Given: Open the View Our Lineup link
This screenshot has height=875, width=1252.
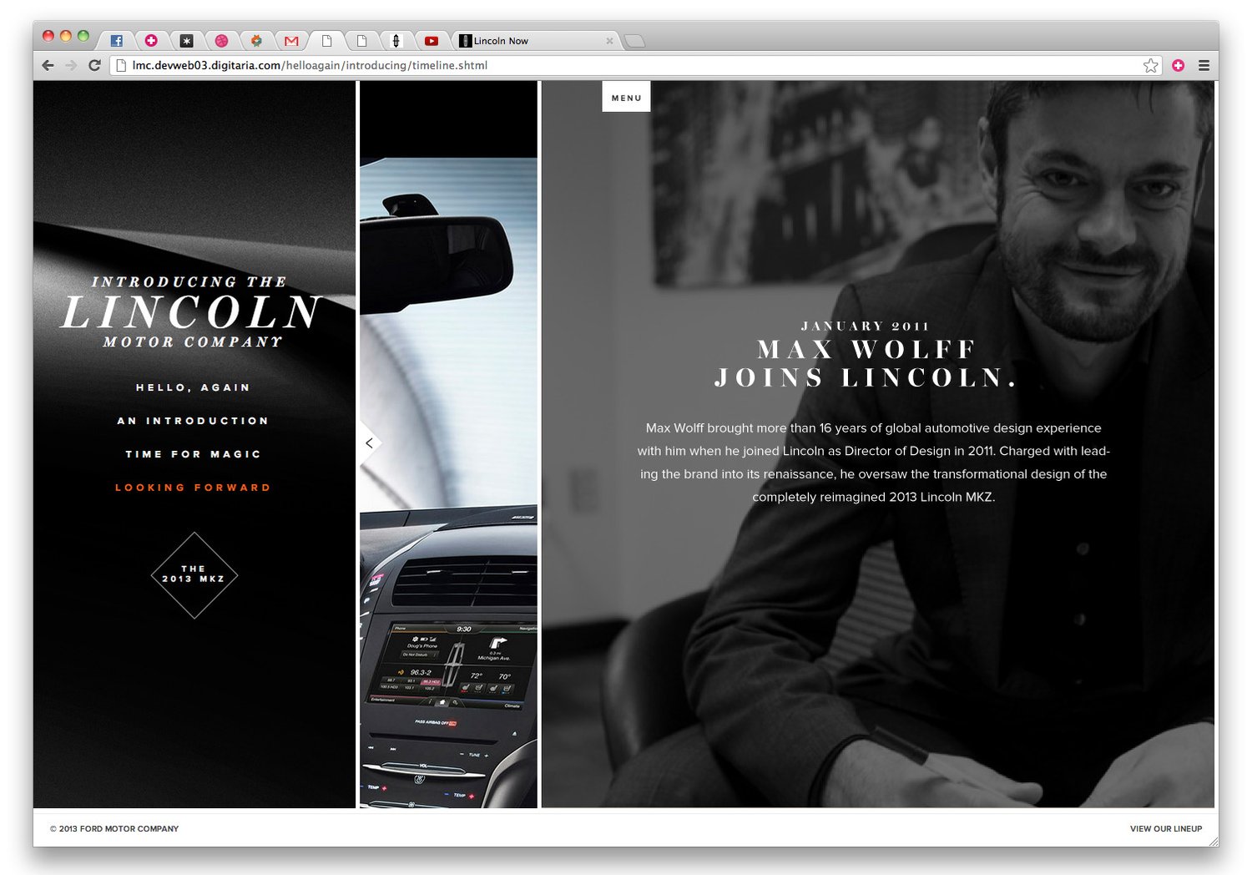Looking at the screenshot, I should [x=1166, y=829].
